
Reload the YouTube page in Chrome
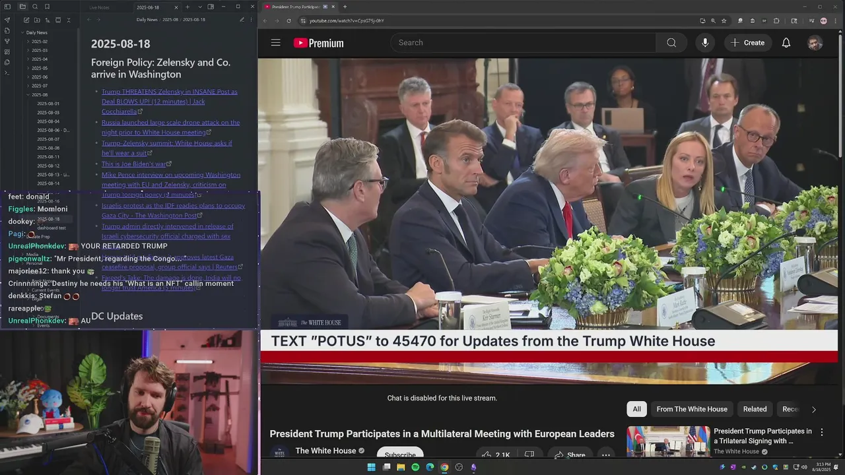288,20
